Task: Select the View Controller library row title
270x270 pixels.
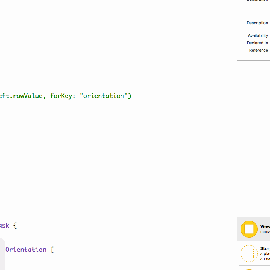Action: click(x=265, y=227)
